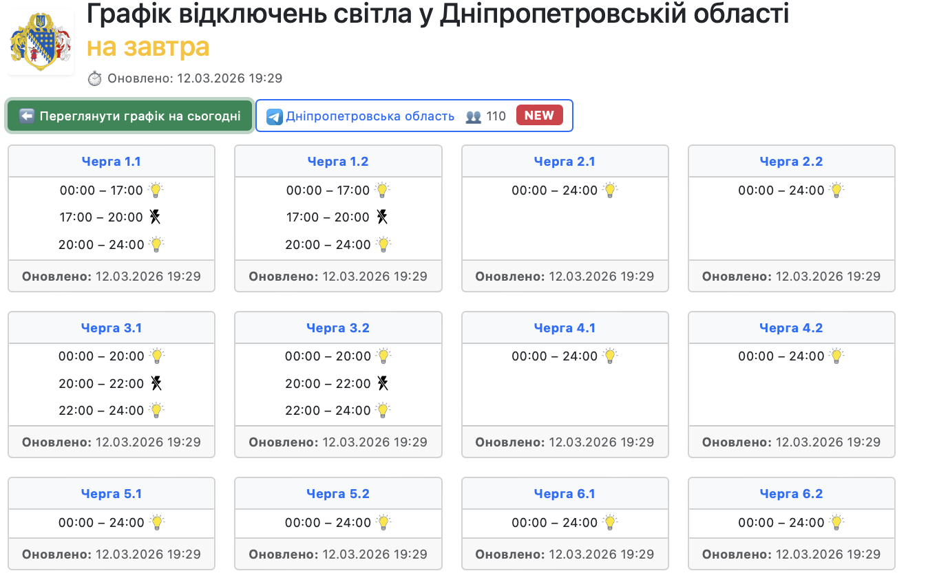Click light bulb in Черга 2.1 card
The width and height of the screenshot is (928, 582).
click(610, 190)
